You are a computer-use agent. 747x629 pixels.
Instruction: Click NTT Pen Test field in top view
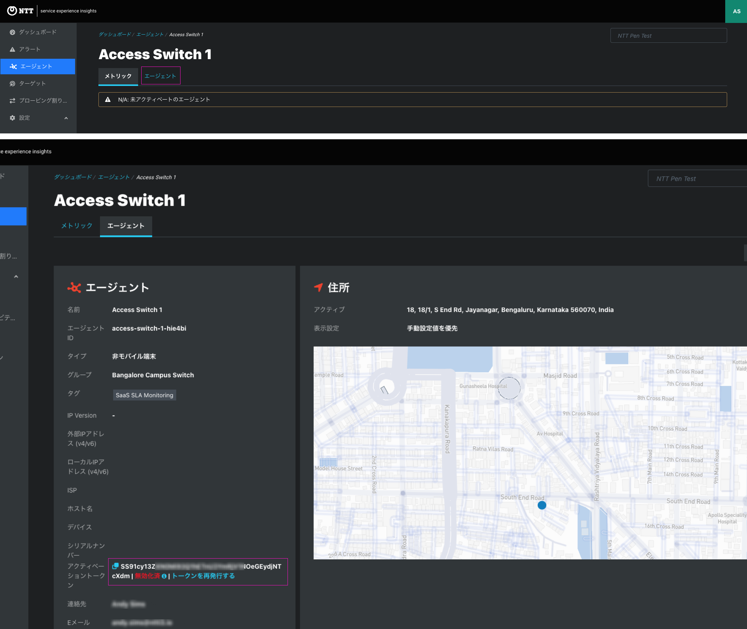click(x=668, y=36)
